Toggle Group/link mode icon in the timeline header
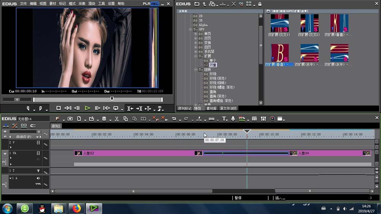Viewport: 381px width, 214px height. pos(24,126)
